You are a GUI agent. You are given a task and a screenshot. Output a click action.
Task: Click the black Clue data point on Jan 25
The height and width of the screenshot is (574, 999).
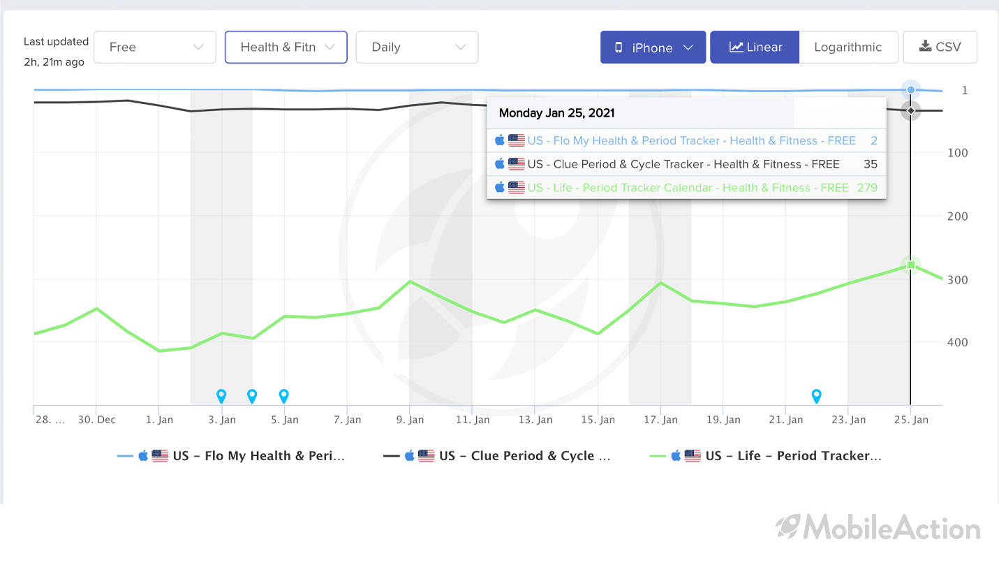pyautogui.click(x=910, y=110)
